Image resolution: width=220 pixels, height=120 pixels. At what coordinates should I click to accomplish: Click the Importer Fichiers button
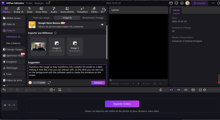point(122,104)
